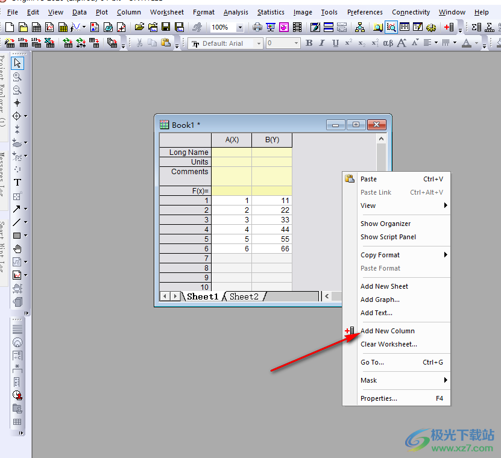The height and width of the screenshot is (458, 501).
Task: Open the Analysis menu
Action: pyautogui.click(x=236, y=12)
